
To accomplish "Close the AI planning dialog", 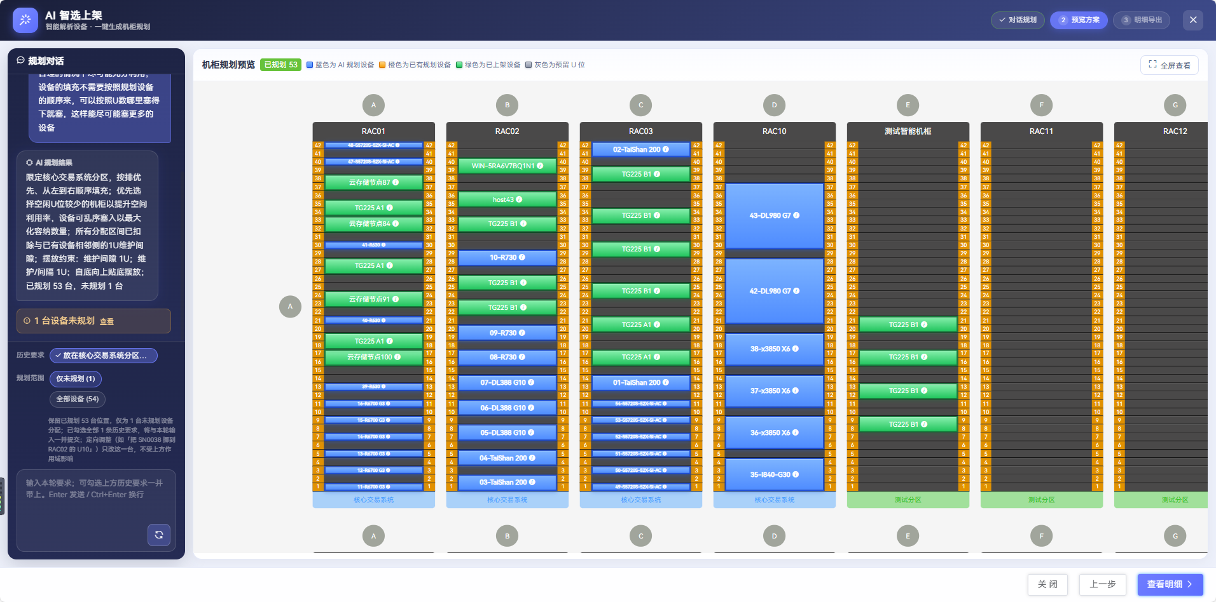I will click(x=1193, y=20).
